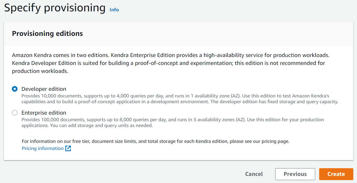Viewport: 357px width, 183px height.
Task: Open the Info link next to the heading
Action: pos(114,10)
